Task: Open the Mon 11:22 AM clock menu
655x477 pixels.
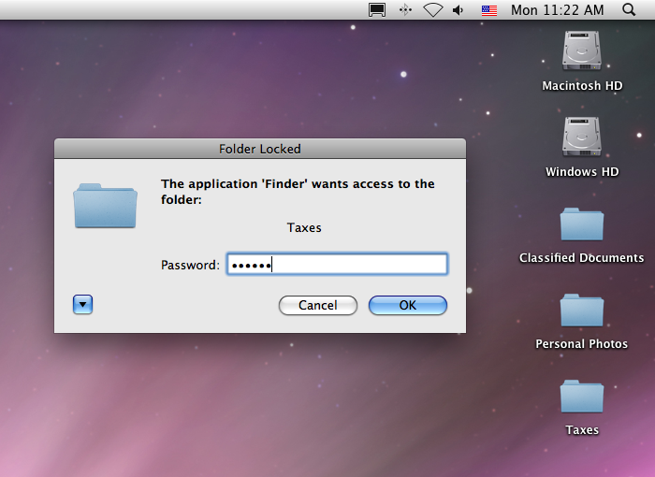Action: [x=558, y=10]
